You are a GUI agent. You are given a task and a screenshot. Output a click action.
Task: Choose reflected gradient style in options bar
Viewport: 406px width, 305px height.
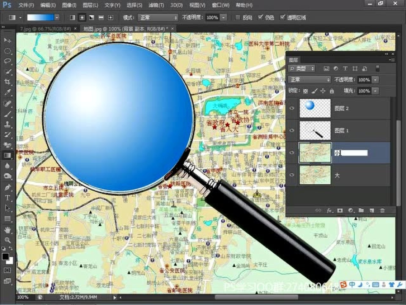(101, 18)
